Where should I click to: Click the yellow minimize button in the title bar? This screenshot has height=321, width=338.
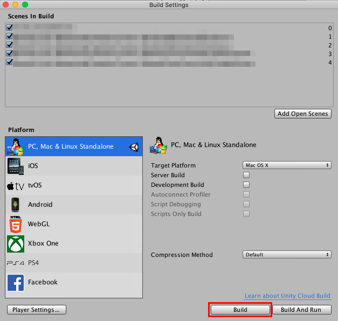point(15,4)
